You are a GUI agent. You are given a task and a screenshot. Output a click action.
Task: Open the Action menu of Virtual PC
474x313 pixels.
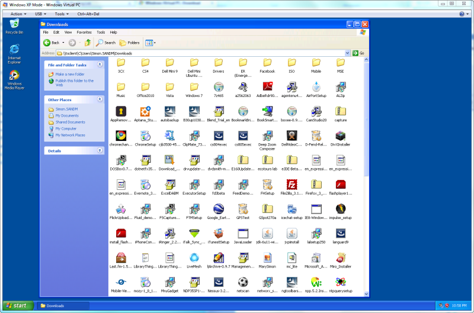coord(18,14)
